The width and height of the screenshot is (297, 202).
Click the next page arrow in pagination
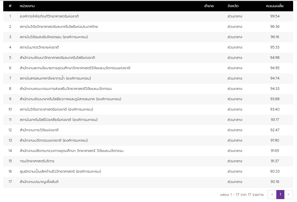(289, 195)
